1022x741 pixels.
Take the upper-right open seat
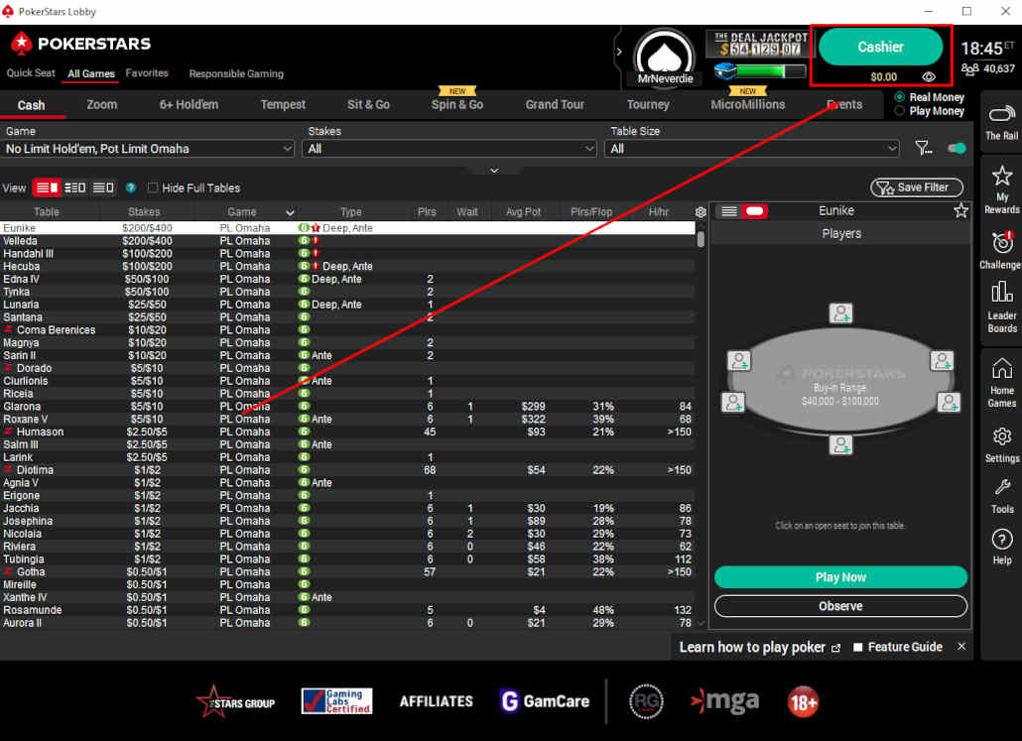(x=942, y=361)
